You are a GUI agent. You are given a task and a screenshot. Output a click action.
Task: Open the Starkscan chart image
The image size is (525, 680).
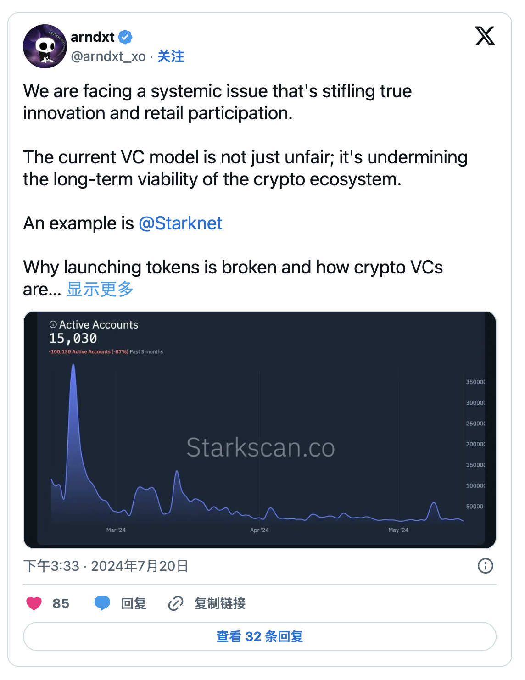[260, 430]
